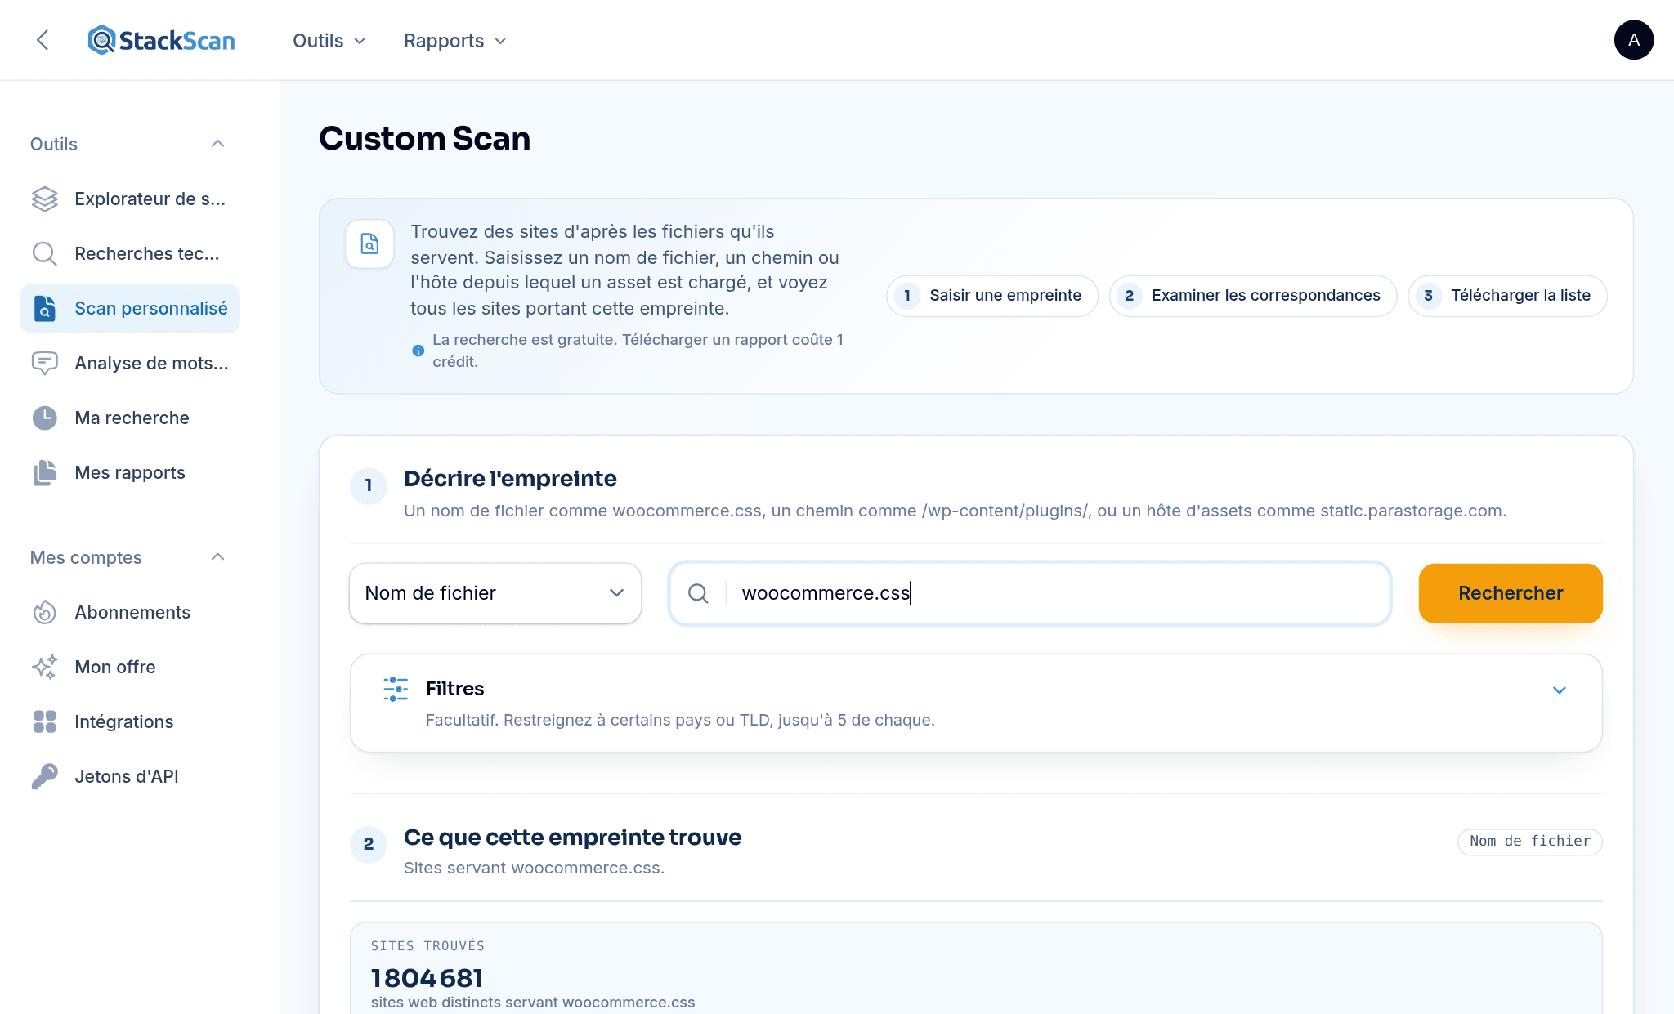Click the Ma recherche clock icon

(45, 418)
